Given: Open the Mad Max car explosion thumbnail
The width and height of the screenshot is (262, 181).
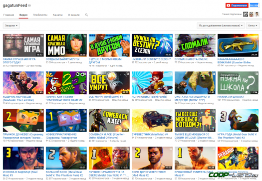Looking at the screenshot, I should pyautogui.click(x=152, y=121).
